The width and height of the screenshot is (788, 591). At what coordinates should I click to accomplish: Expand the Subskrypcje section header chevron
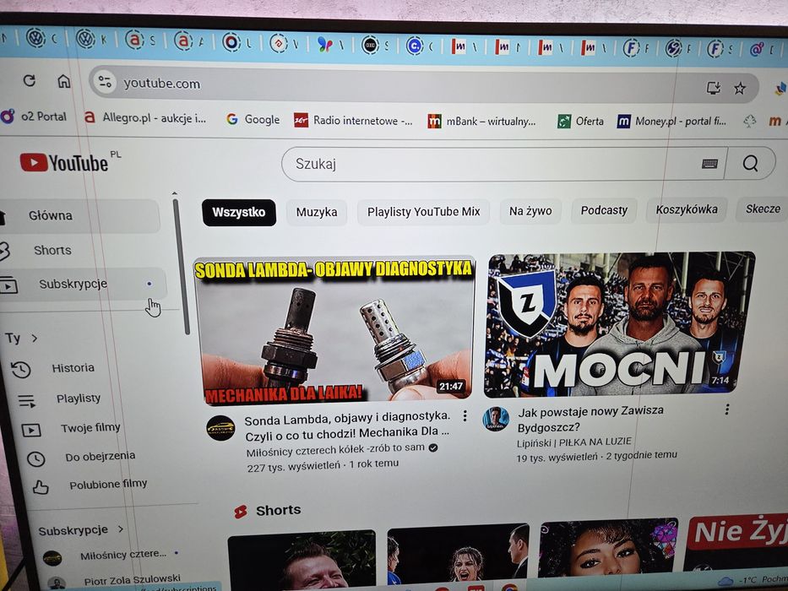click(121, 529)
